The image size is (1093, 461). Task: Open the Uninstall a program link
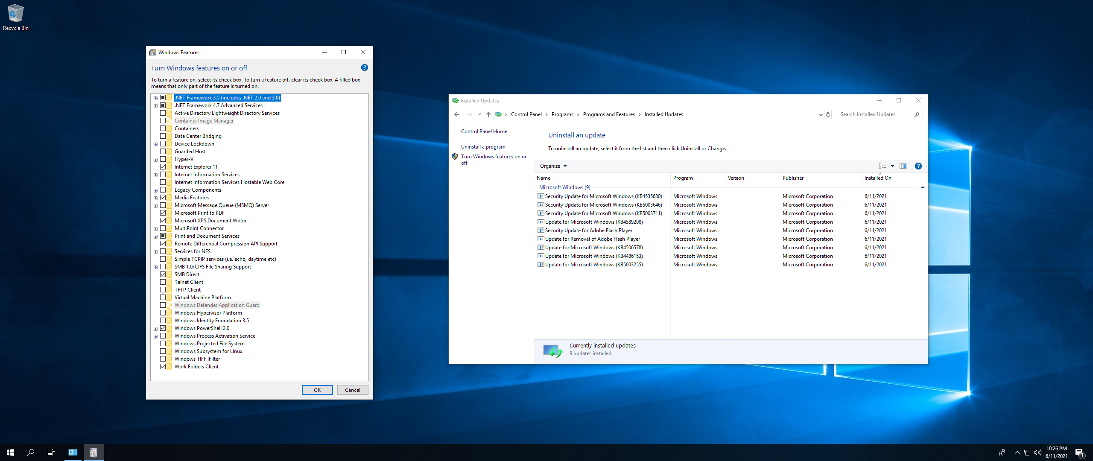(483, 147)
